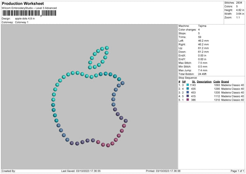
Task: Click the Printed timestamp in footer
Action: click(x=163, y=171)
